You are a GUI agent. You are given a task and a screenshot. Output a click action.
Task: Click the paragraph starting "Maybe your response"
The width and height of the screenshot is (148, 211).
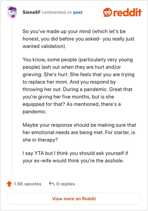(79, 132)
